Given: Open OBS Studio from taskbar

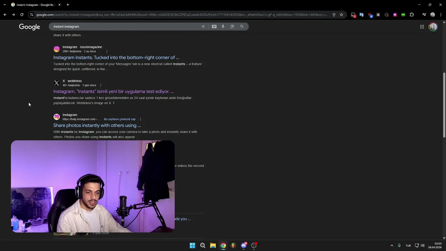Looking at the screenshot, I should [254, 245].
